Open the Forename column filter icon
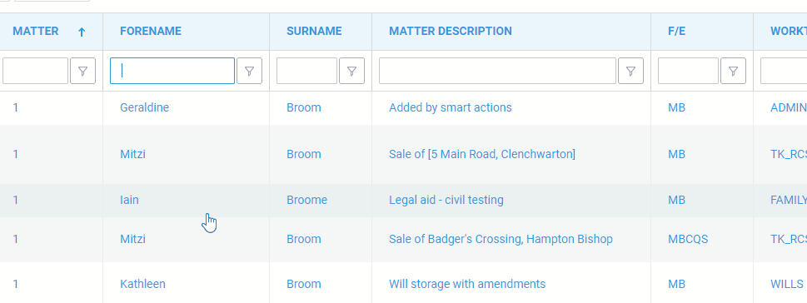807x303 pixels. tap(250, 71)
